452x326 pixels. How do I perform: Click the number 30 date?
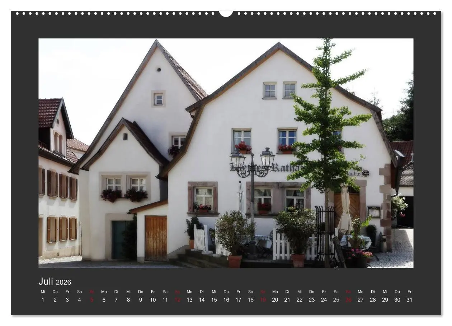click(397, 300)
